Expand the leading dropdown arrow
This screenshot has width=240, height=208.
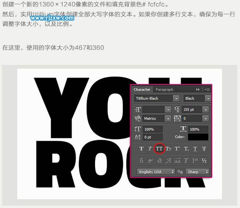click(x=205, y=110)
